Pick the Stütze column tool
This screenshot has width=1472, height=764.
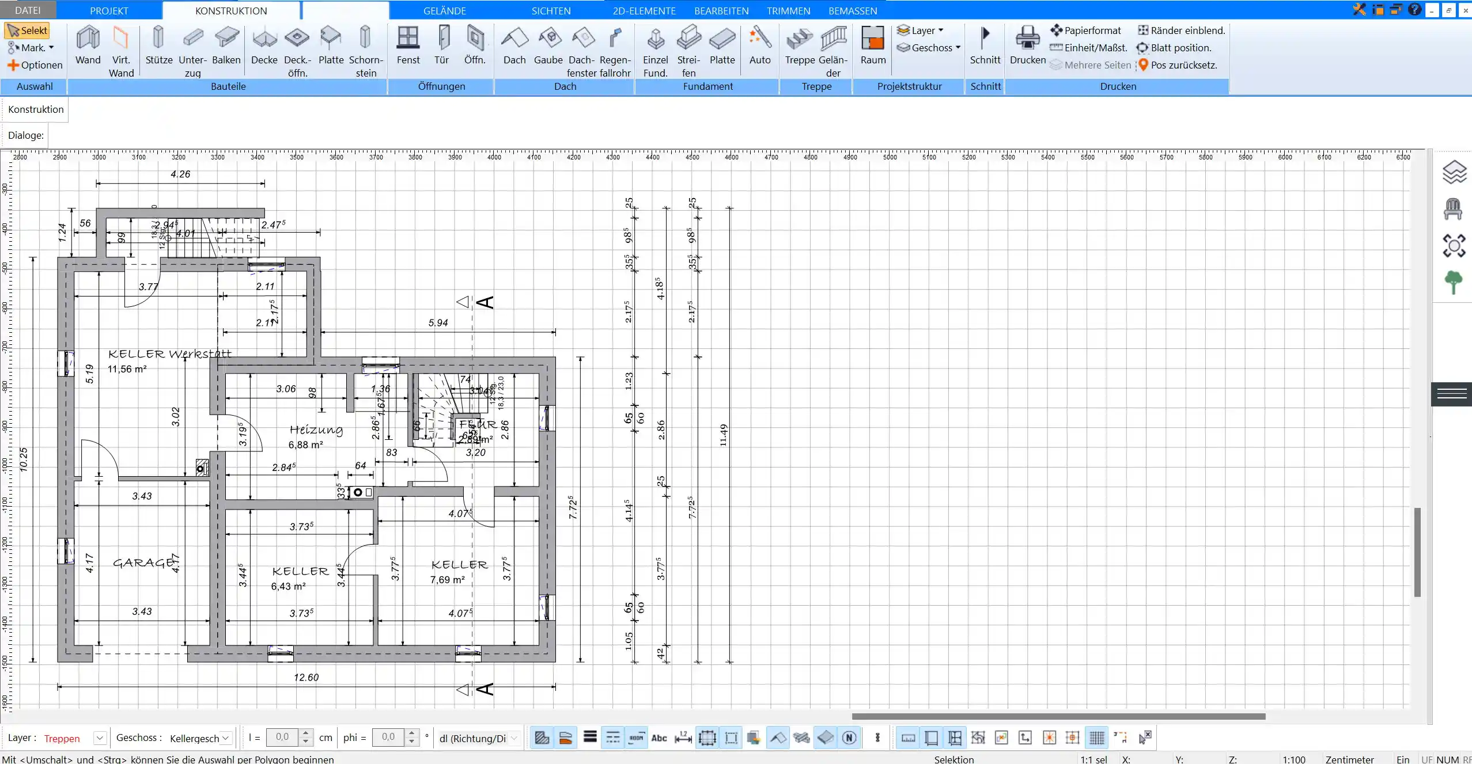point(158,45)
